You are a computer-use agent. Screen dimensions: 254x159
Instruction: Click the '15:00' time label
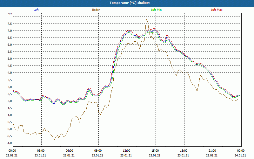pos(156,151)
